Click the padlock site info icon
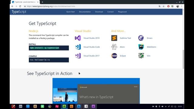 25,6
